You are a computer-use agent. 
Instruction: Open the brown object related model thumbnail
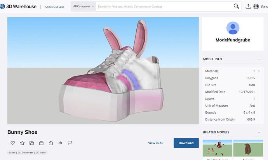point(248,148)
